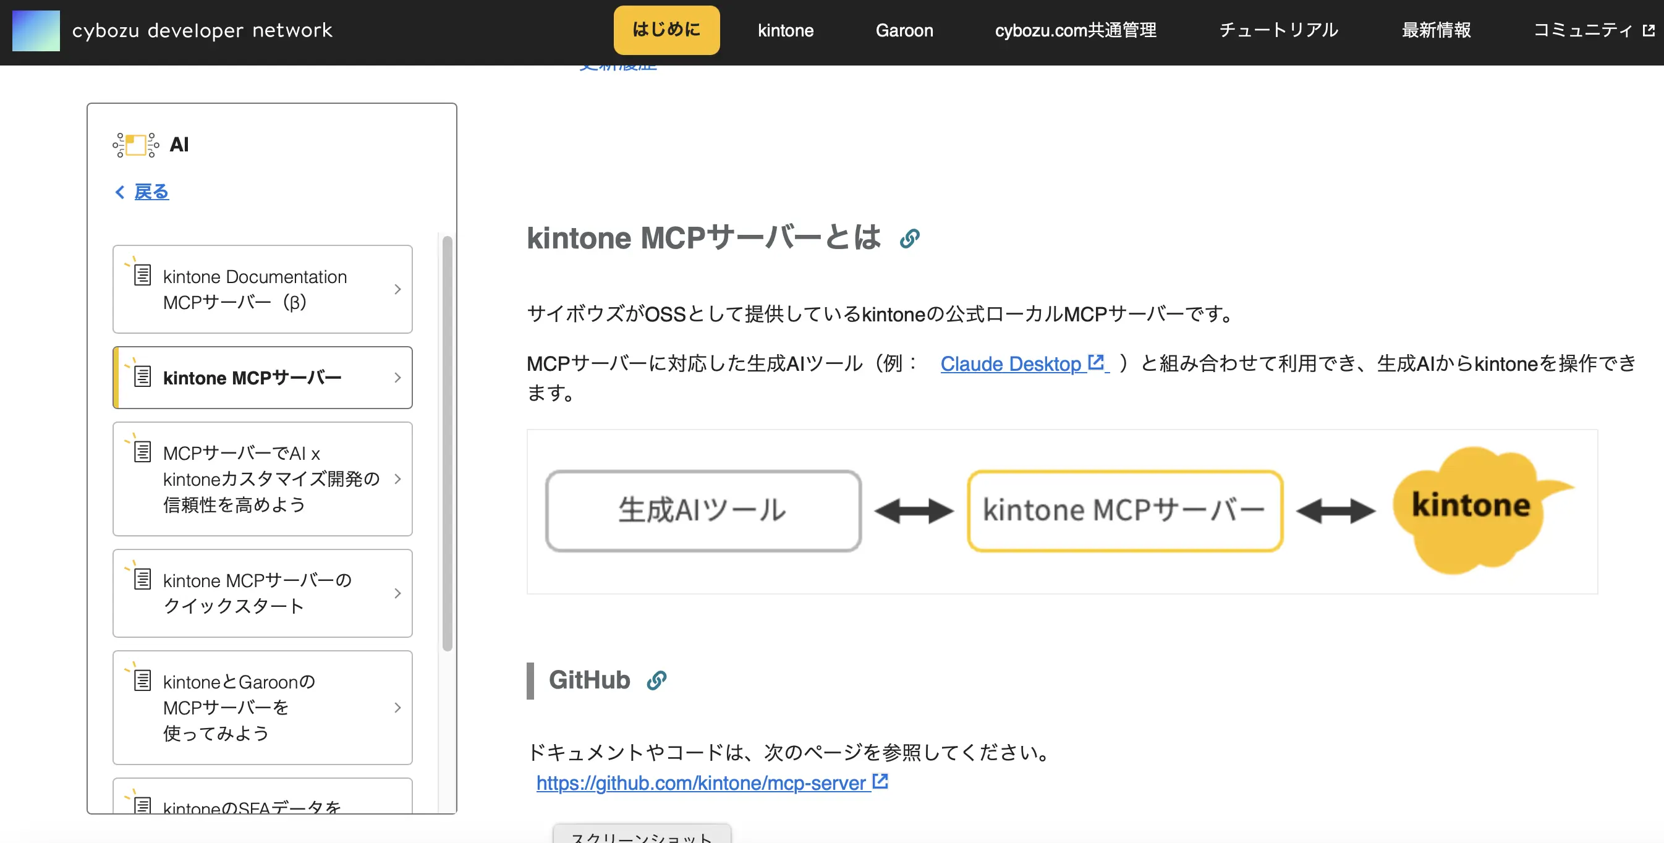Click the GitHub section heading text
This screenshot has width=1664, height=843.
click(589, 680)
